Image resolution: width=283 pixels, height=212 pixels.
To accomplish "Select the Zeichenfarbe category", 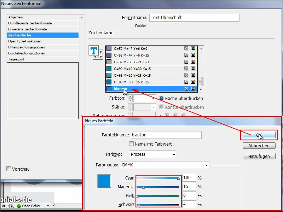I will [x=42, y=35].
